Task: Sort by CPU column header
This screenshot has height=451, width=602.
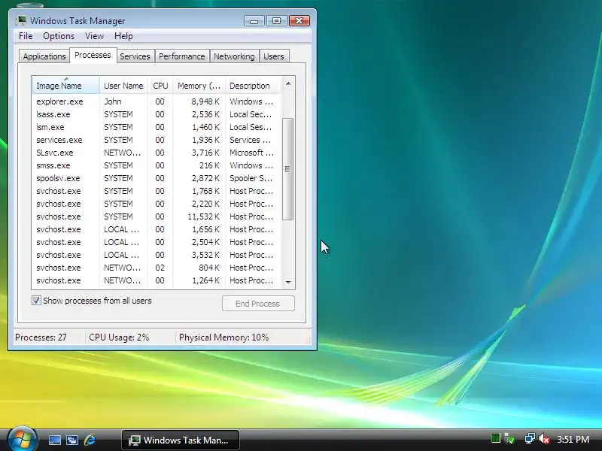Action: [x=160, y=86]
